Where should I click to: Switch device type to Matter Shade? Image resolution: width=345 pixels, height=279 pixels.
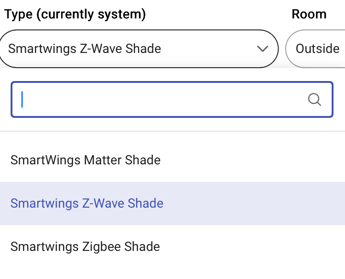click(x=86, y=160)
